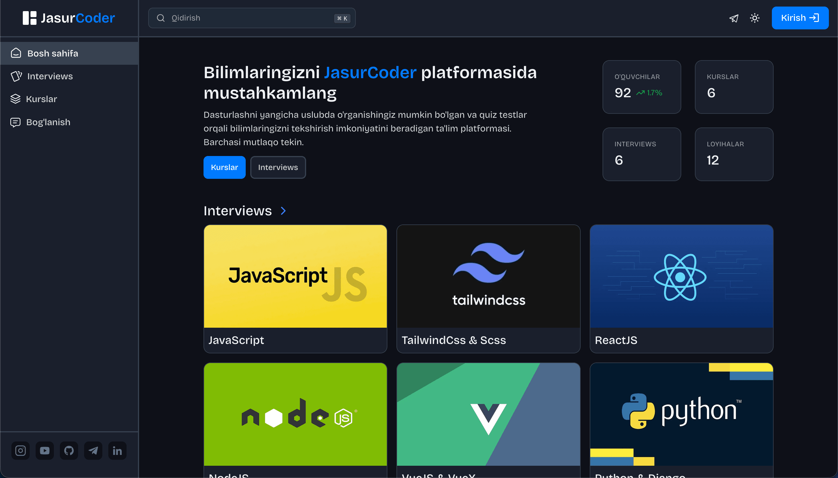Open the GitHub social link
Screen dimensions: 838x478
69,450
